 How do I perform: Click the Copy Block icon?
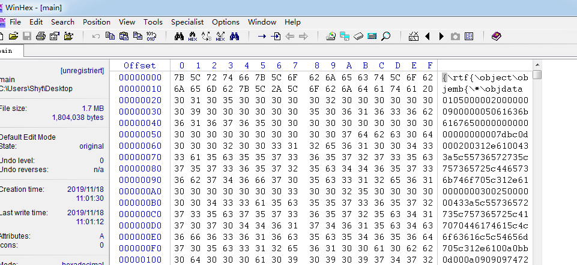(110, 36)
